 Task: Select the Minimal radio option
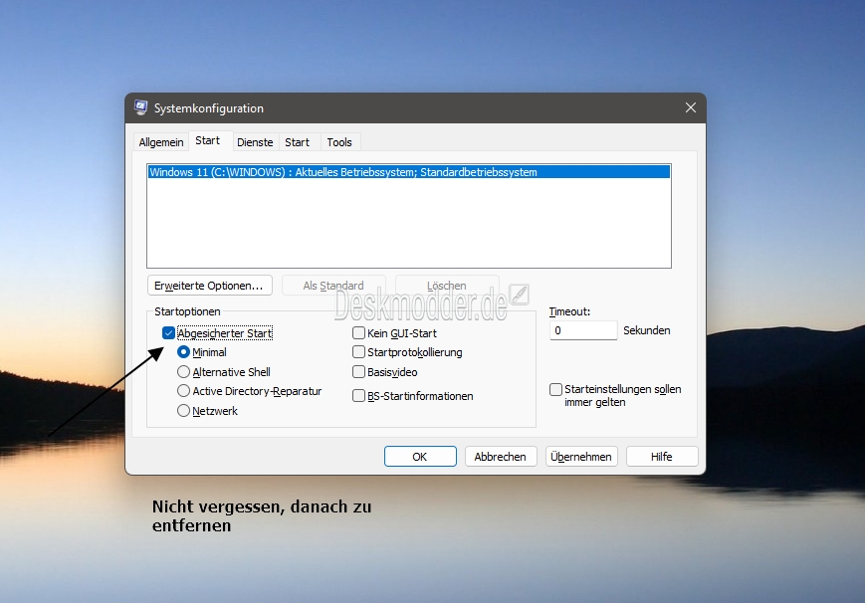pos(184,352)
